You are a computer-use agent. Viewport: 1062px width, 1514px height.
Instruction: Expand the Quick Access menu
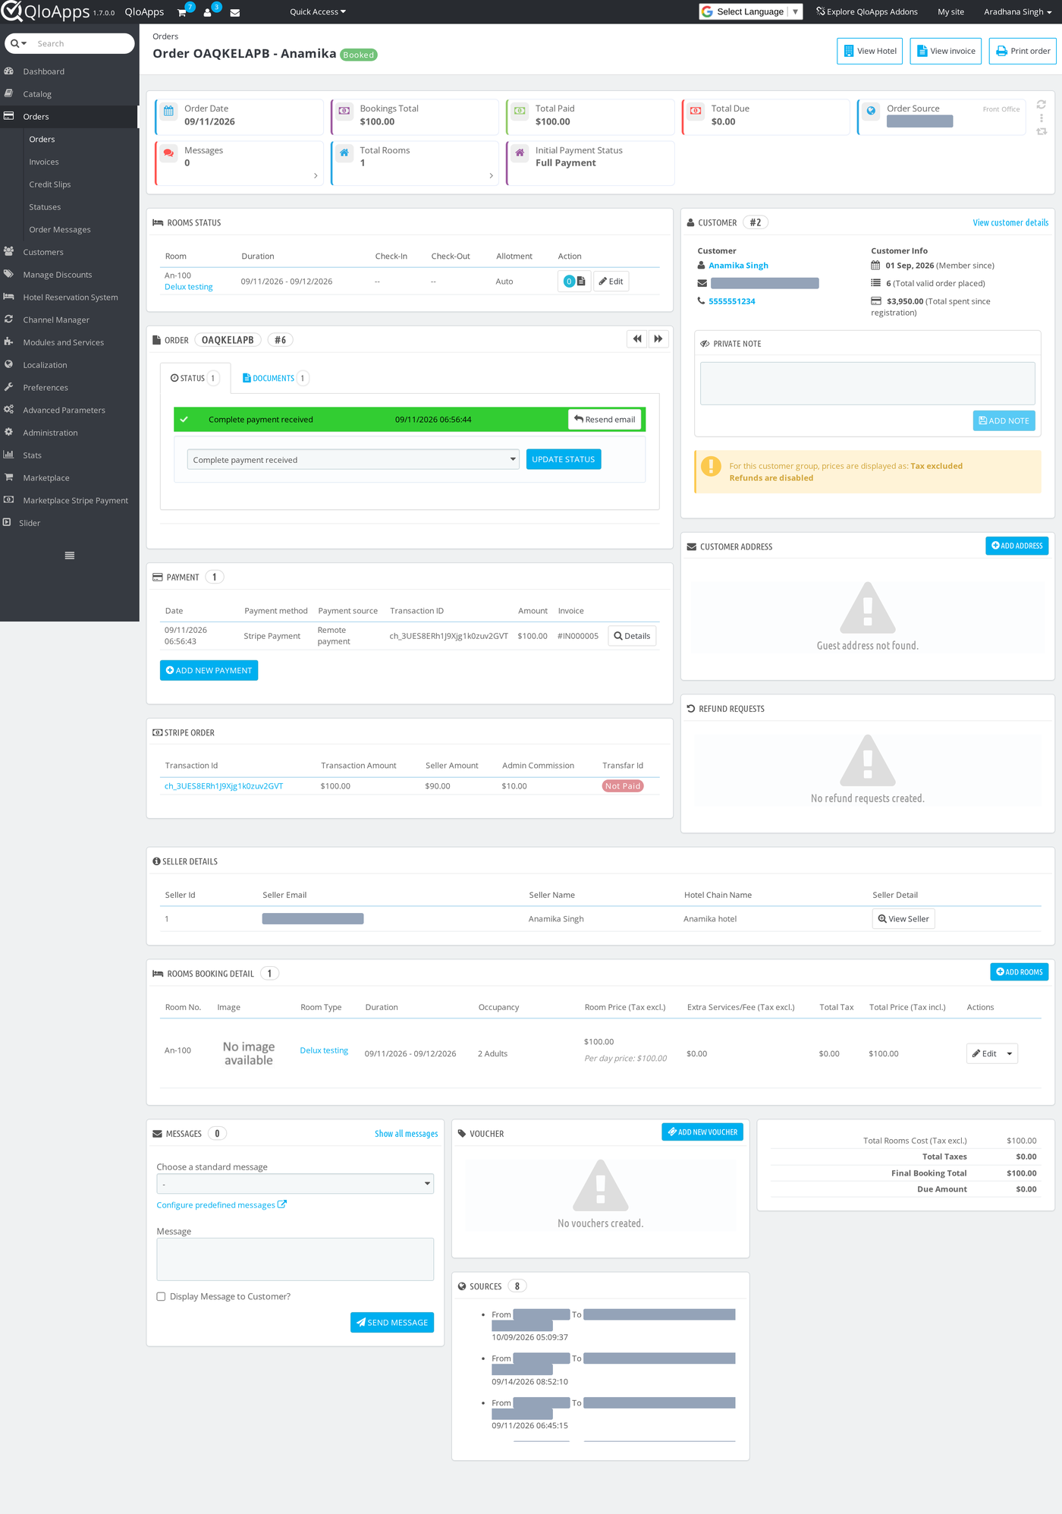pyautogui.click(x=318, y=12)
